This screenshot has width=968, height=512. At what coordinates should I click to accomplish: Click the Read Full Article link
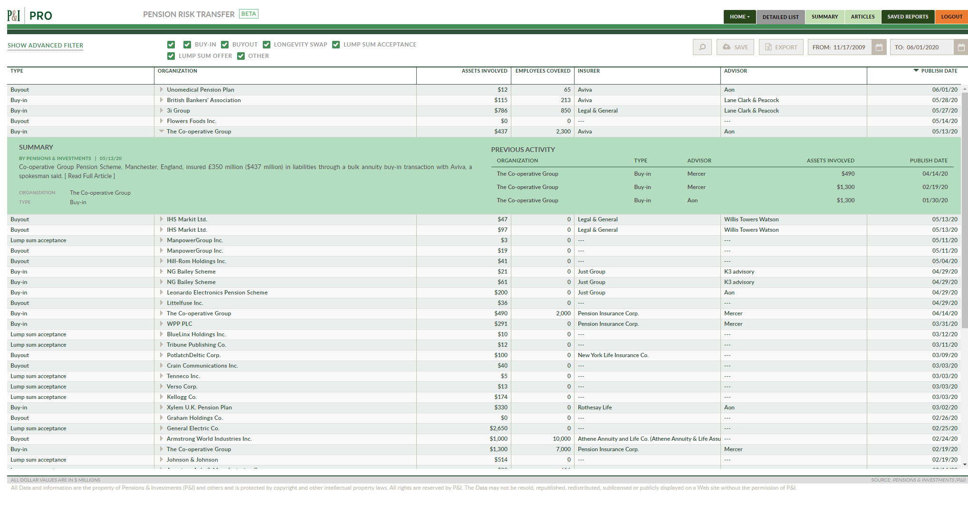[90, 176]
